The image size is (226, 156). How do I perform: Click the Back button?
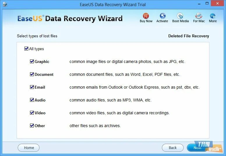click(173, 148)
